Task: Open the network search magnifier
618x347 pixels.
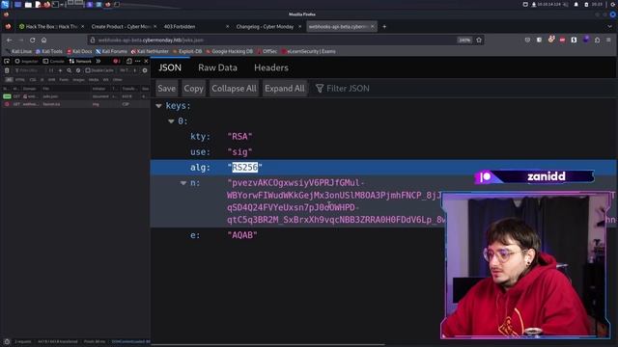Action: [69, 70]
